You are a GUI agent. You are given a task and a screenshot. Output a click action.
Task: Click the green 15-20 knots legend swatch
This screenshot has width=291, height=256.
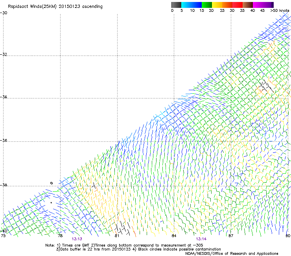[207, 5]
